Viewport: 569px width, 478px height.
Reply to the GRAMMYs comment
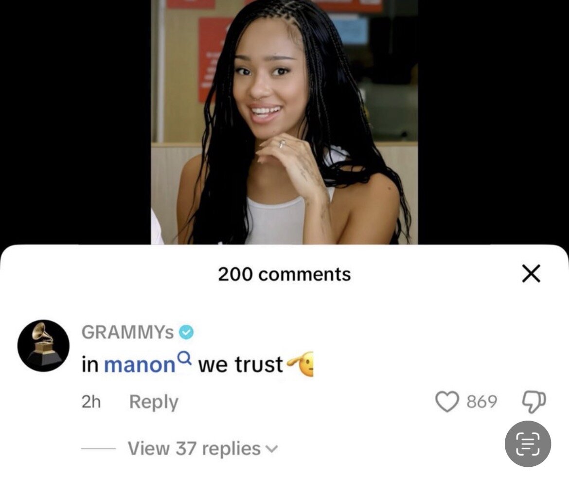154,402
